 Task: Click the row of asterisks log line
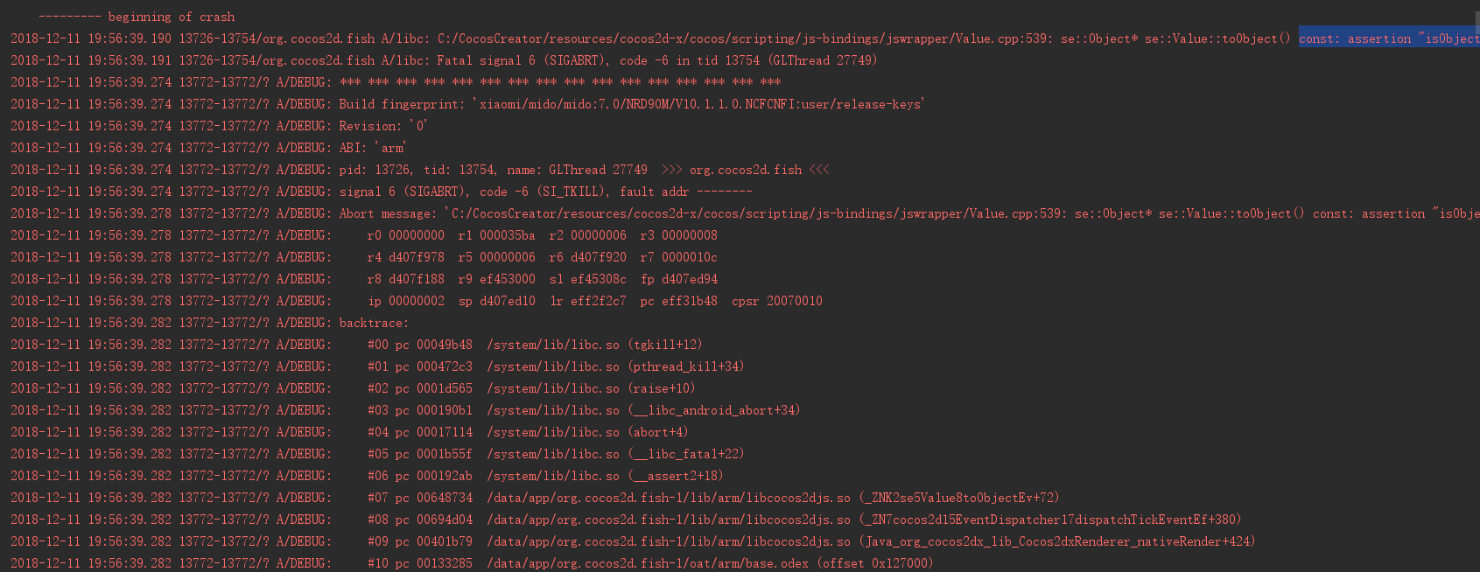click(560, 82)
